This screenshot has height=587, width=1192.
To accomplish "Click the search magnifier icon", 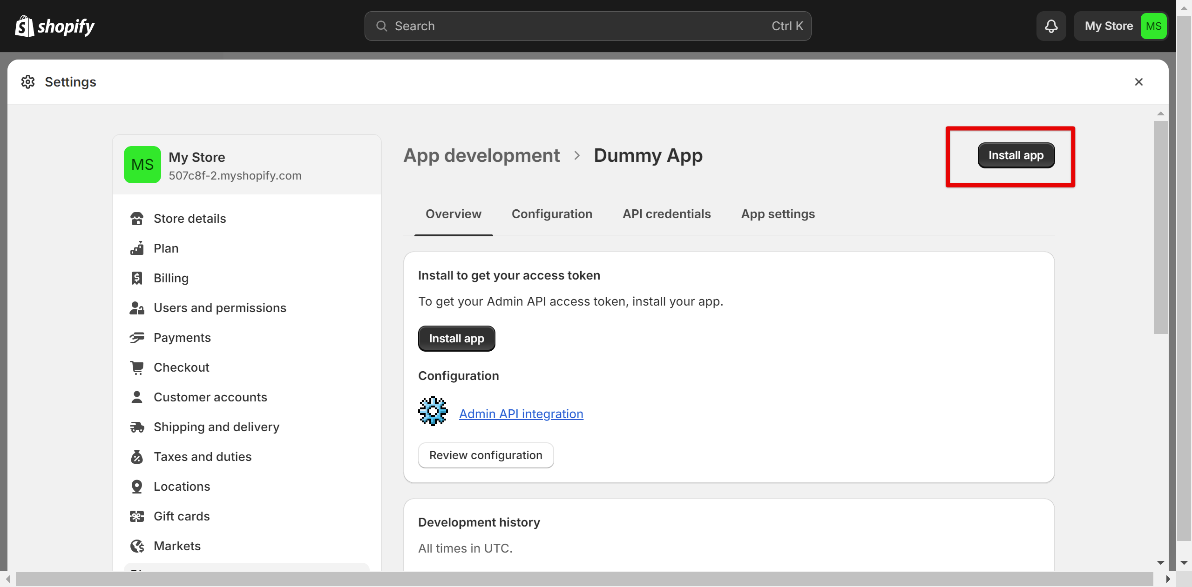I will click(x=381, y=26).
